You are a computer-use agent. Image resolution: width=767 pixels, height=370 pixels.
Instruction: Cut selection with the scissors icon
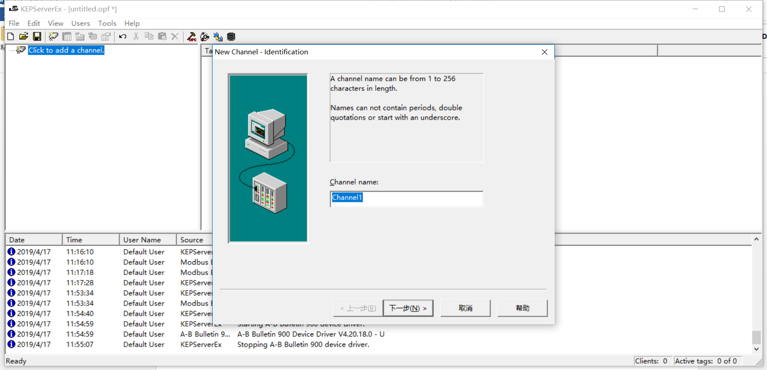(x=136, y=37)
